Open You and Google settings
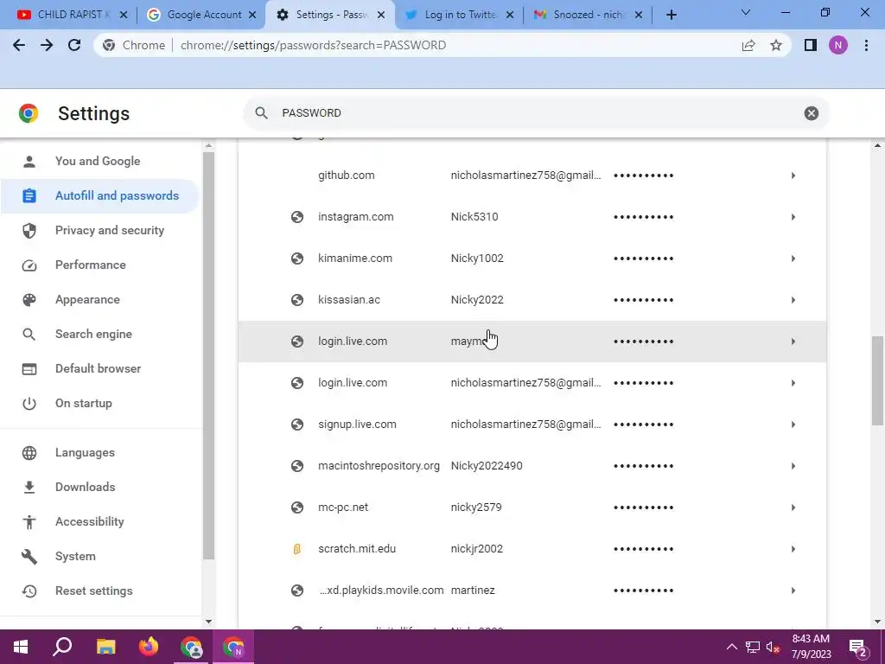The width and height of the screenshot is (885, 664). point(98,161)
